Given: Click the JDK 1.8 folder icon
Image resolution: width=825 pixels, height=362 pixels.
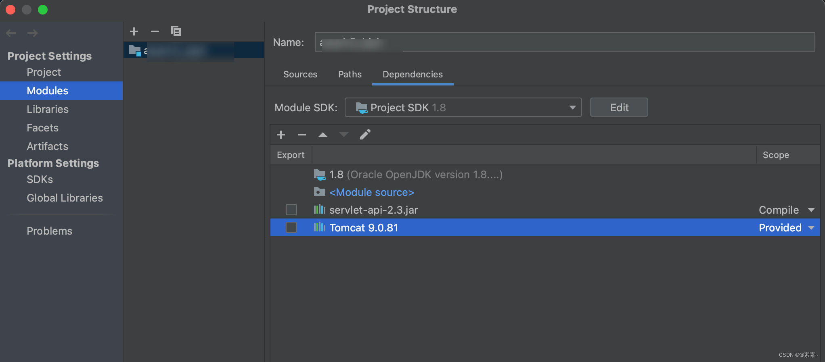Looking at the screenshot, I should [320, 175].
